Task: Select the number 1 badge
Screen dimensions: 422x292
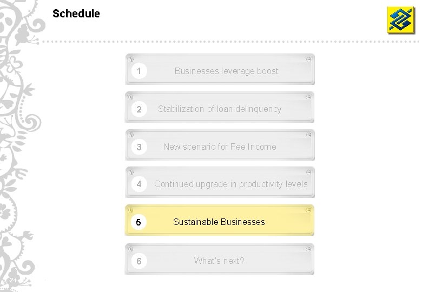Action: click(139, 71)
